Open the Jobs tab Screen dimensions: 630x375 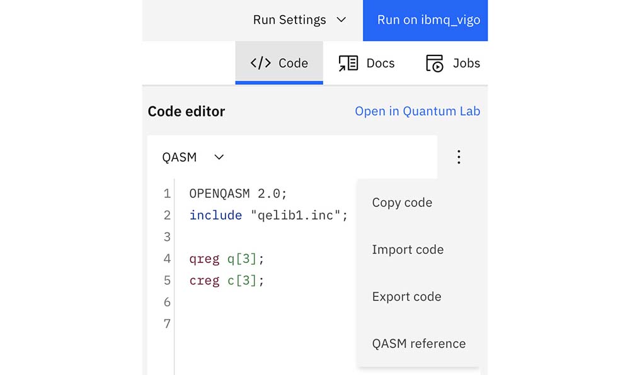453,63
